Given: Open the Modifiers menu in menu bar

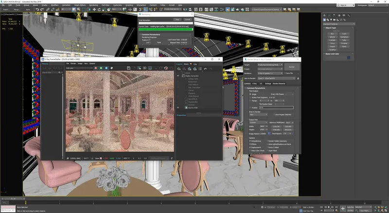Looking at the screenshot, I should click(54, 5).
